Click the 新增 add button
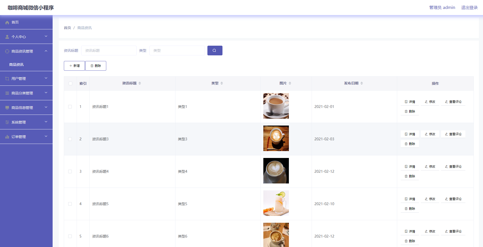Screen dimensions: 483x247 (x=74, y=66)
